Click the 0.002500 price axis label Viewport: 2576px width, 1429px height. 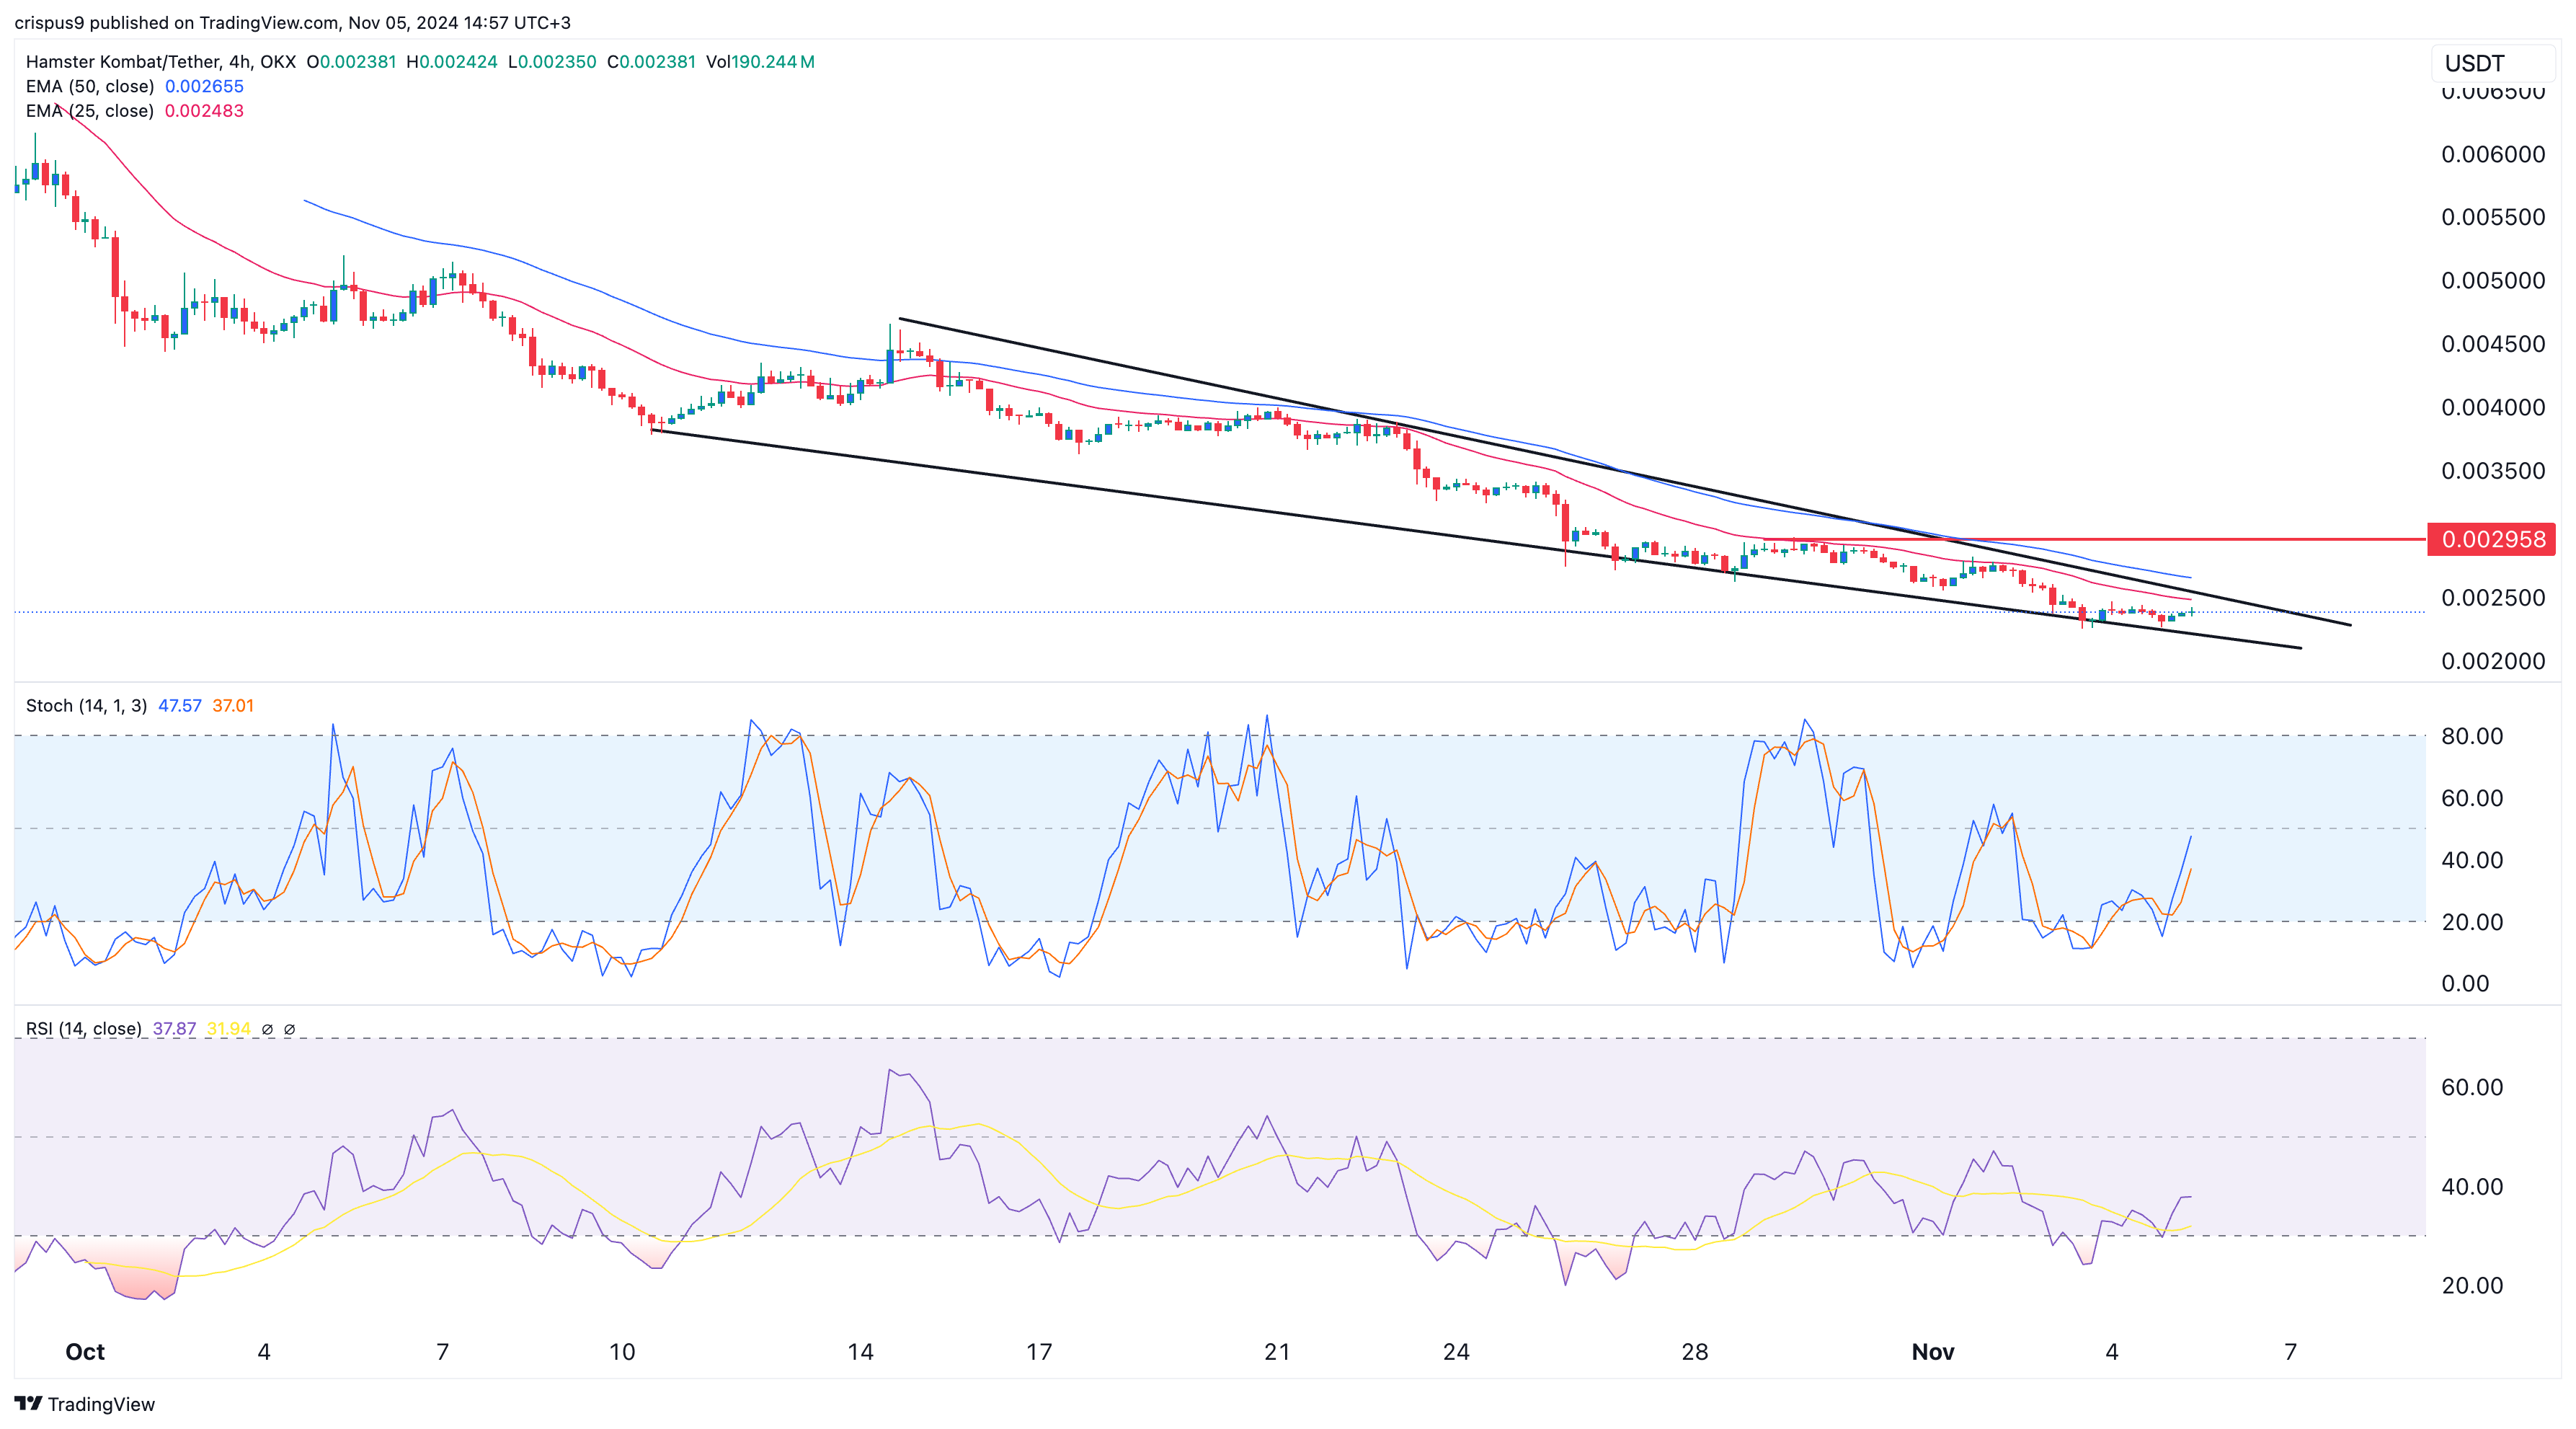click(x=2493, y=598)
